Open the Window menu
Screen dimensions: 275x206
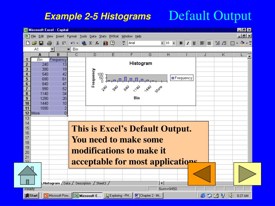pos(127,36)
